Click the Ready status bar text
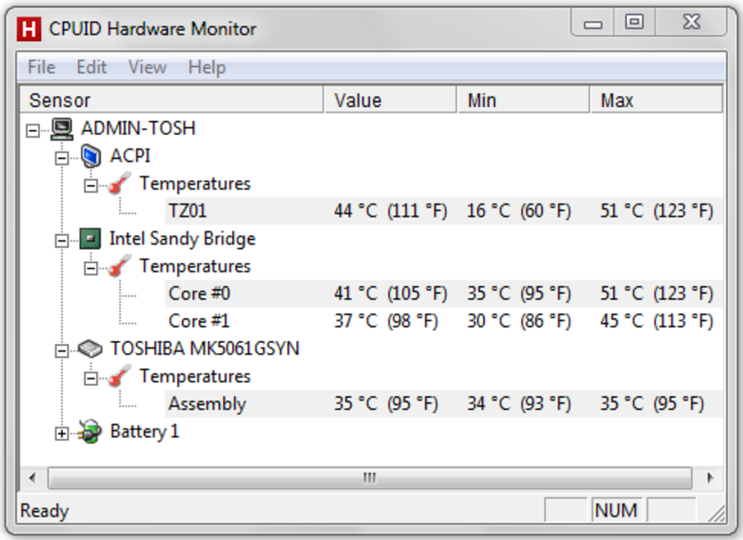 (45, 510)
